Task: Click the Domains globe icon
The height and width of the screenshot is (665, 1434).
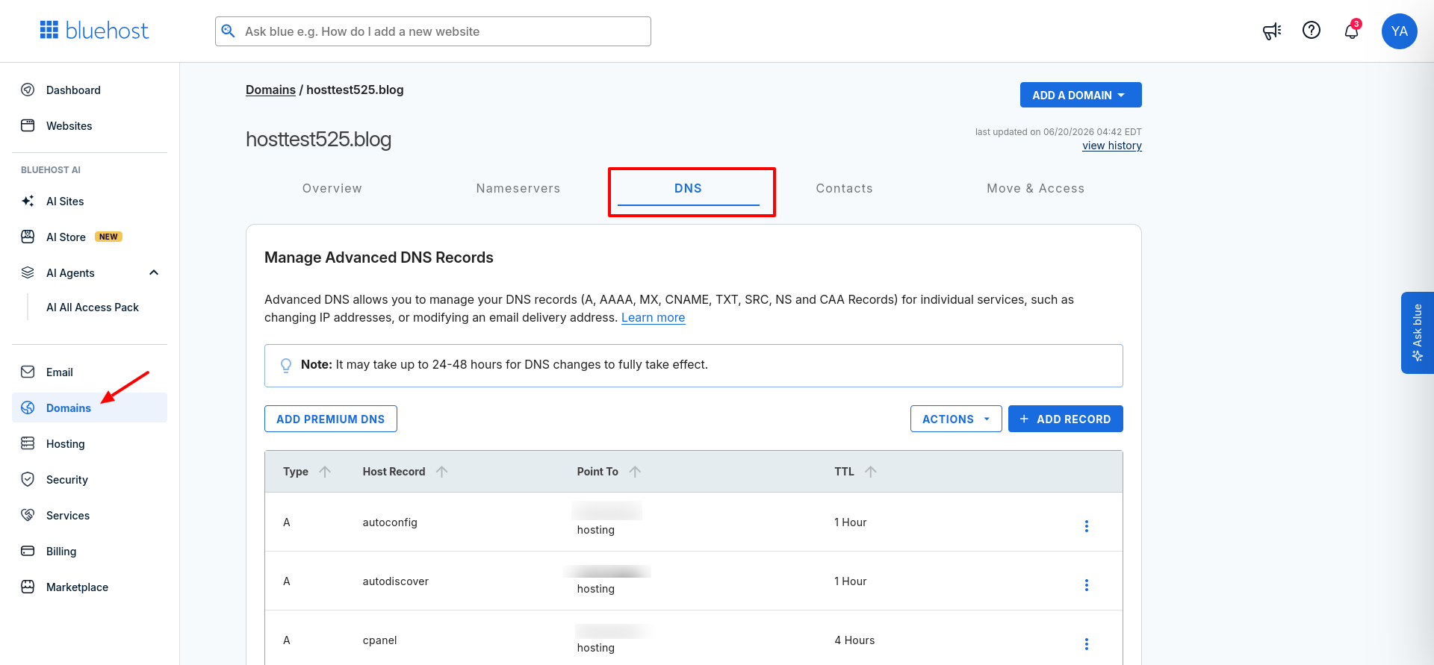Action: coord(28,408)
